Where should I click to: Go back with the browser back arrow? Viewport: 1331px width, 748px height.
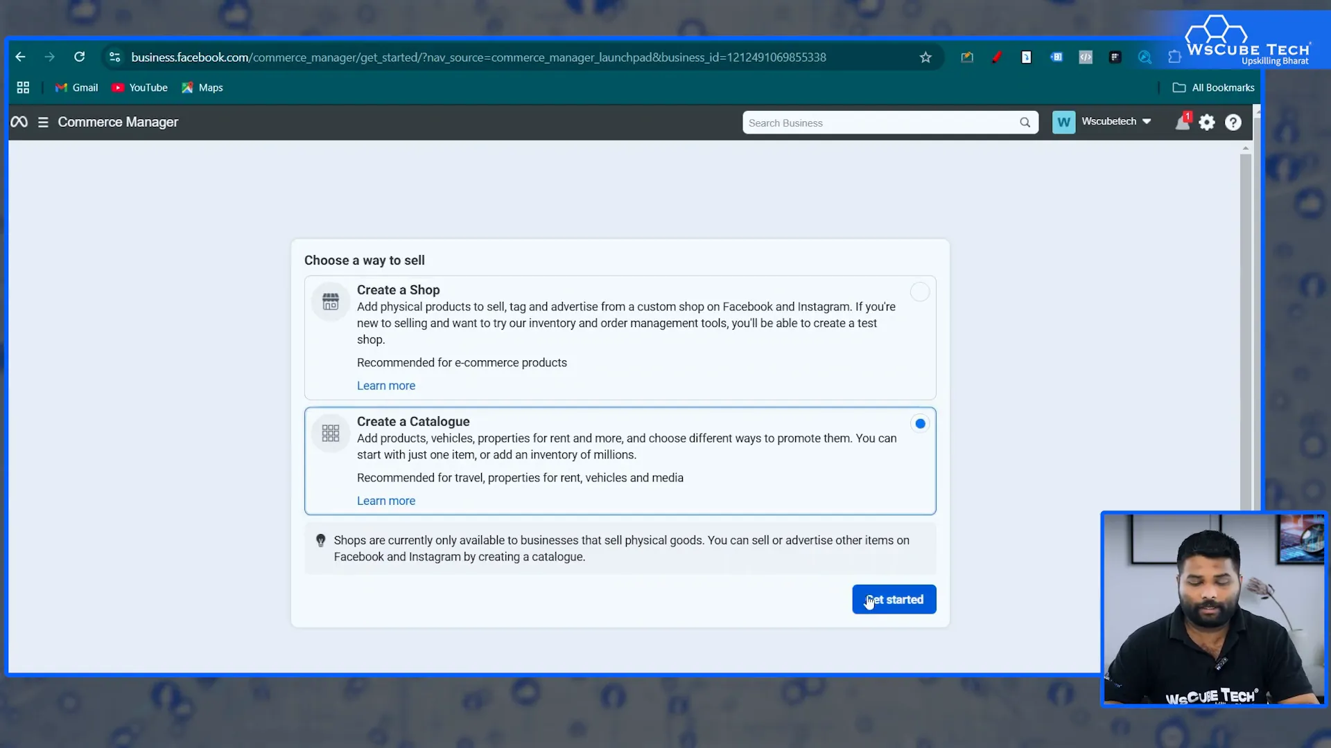point(20,57)
